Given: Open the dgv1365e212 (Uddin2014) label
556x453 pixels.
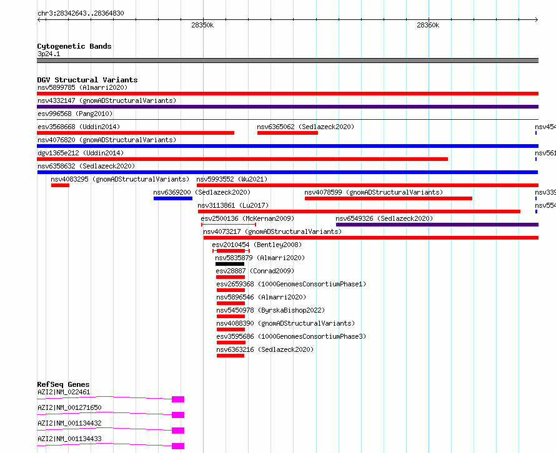Looking at the screenshot, I should pos(81,153).
